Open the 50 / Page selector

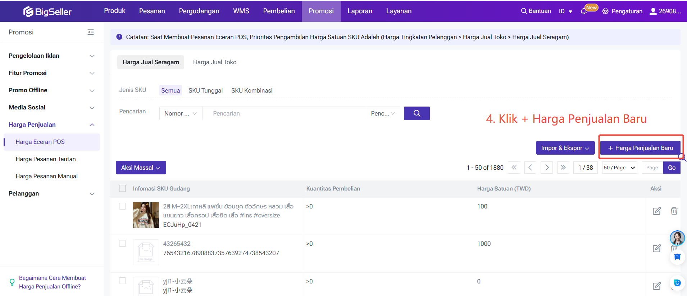pos(619,168)
